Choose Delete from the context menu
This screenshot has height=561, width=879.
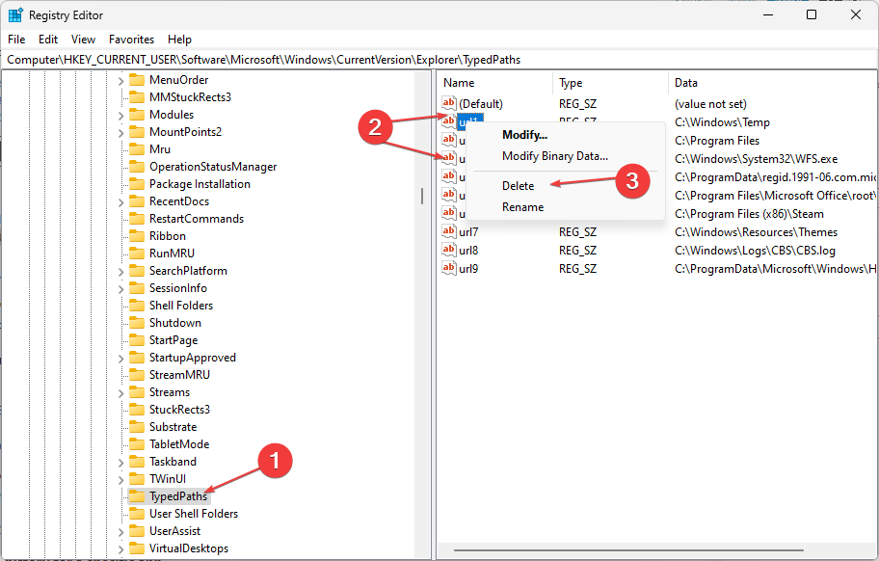click(x=518, y=186)
